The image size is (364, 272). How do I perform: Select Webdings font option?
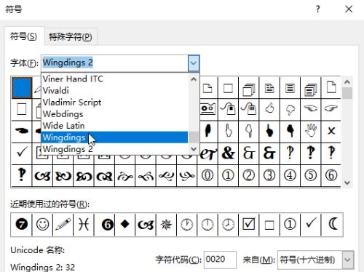114,114
